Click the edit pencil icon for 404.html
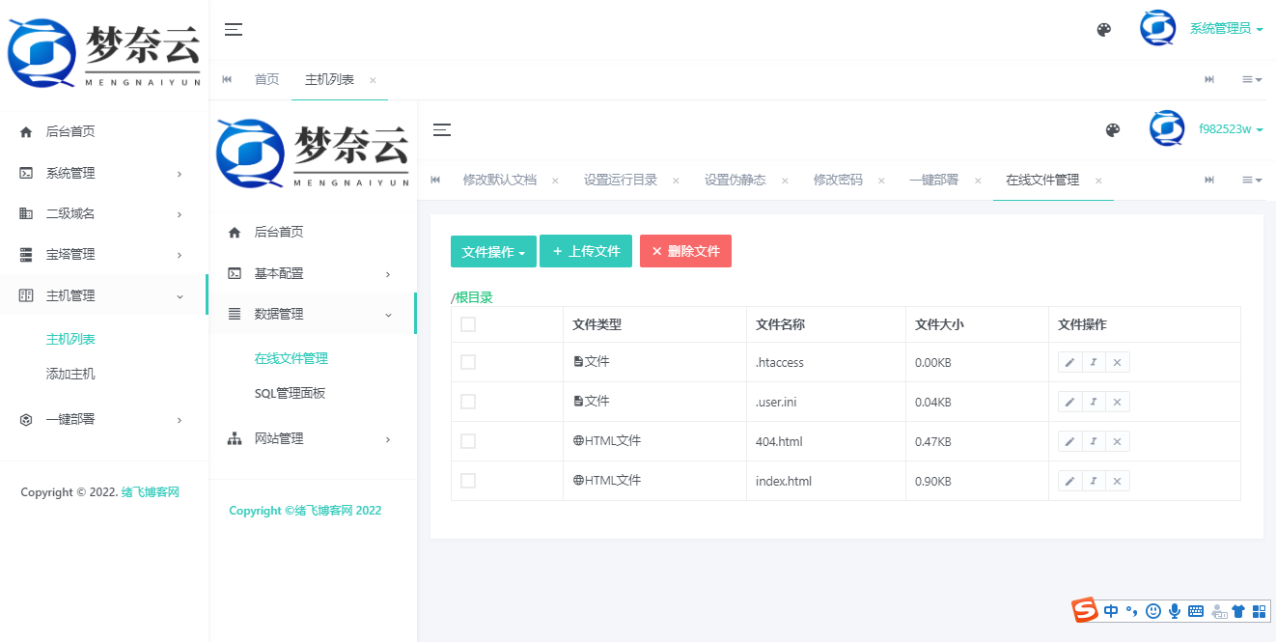Screen dimensions: 1276x642 pyautogui.click(x=1069, y=441)
